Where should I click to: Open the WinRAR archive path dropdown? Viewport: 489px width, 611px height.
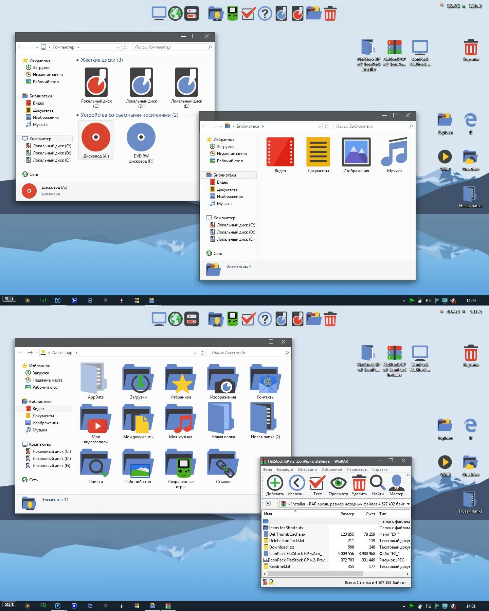click(x=408, y=504)
